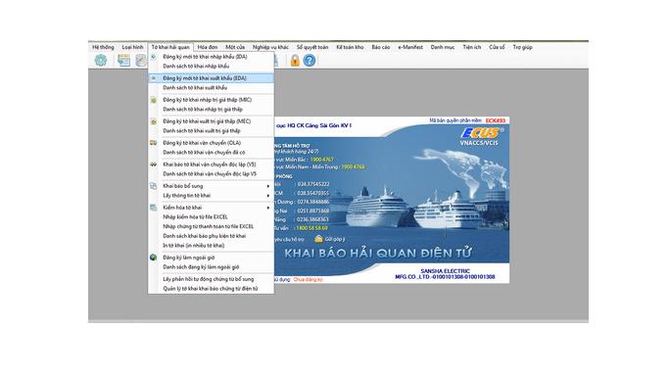The width and height of the screenshot is (669, 376).
Task: Expand the Kiểm hóa tờ khai submenu arrow
Action: point(268,208)
